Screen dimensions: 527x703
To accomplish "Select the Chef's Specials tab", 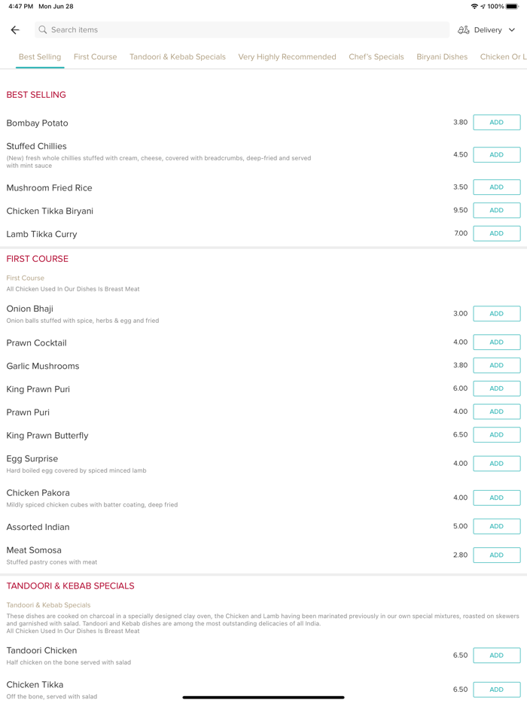I will [376, 57].
